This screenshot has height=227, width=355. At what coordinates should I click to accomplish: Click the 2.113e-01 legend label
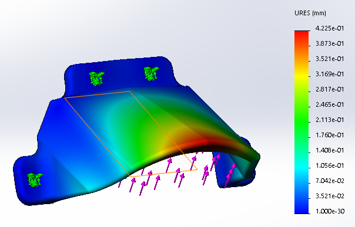[330, 120]
